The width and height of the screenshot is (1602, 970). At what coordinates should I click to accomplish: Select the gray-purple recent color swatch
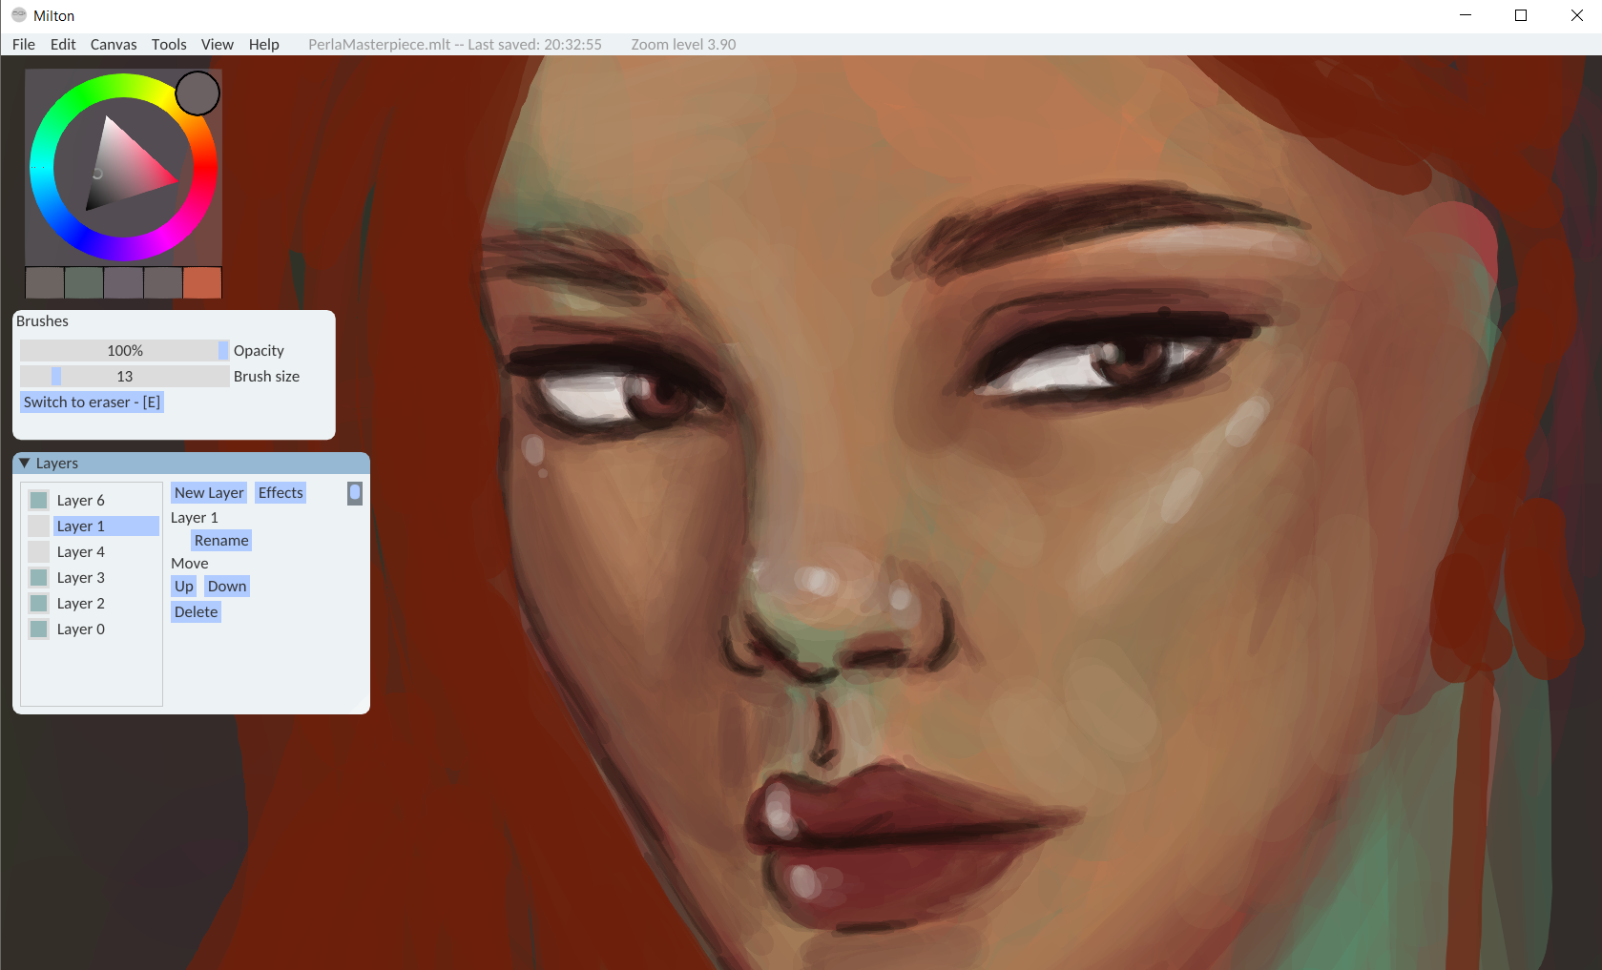[123, 282]
